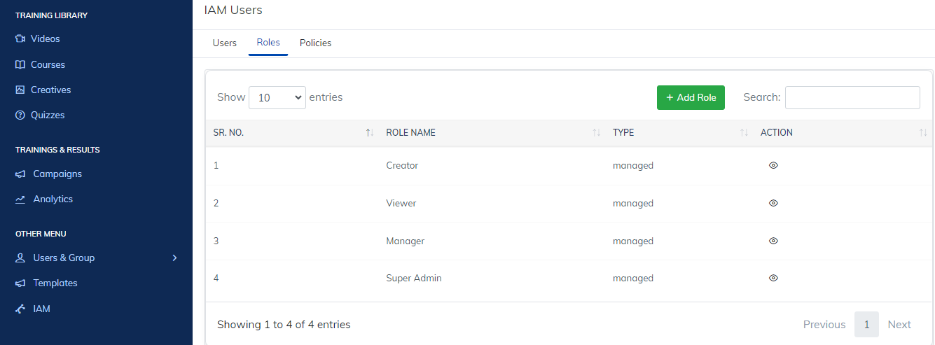935x345 pixels.
Task: Go to the Next page link
Action: click(x=899, y=325)
